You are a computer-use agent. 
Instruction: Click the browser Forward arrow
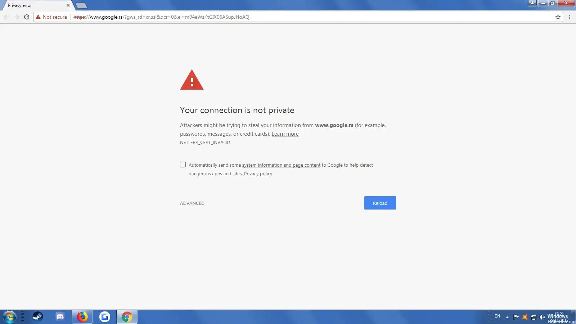[17, 17]
